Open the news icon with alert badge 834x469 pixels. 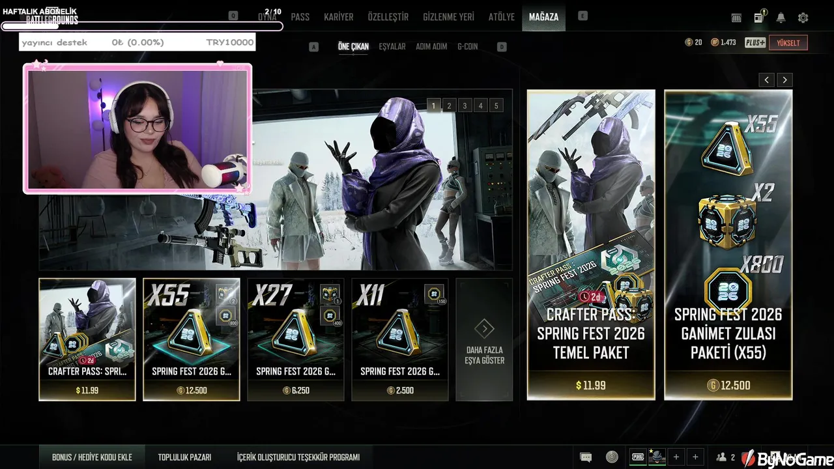pyautogui.click(x=759, y=18)
